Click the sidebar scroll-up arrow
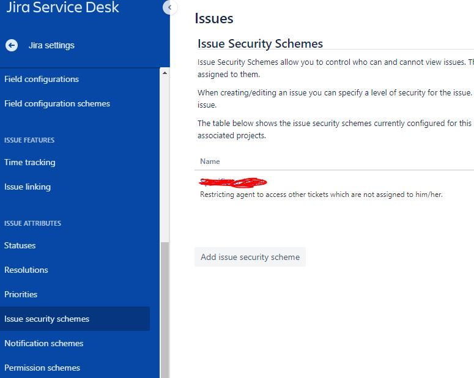 [x=165, y=73]
